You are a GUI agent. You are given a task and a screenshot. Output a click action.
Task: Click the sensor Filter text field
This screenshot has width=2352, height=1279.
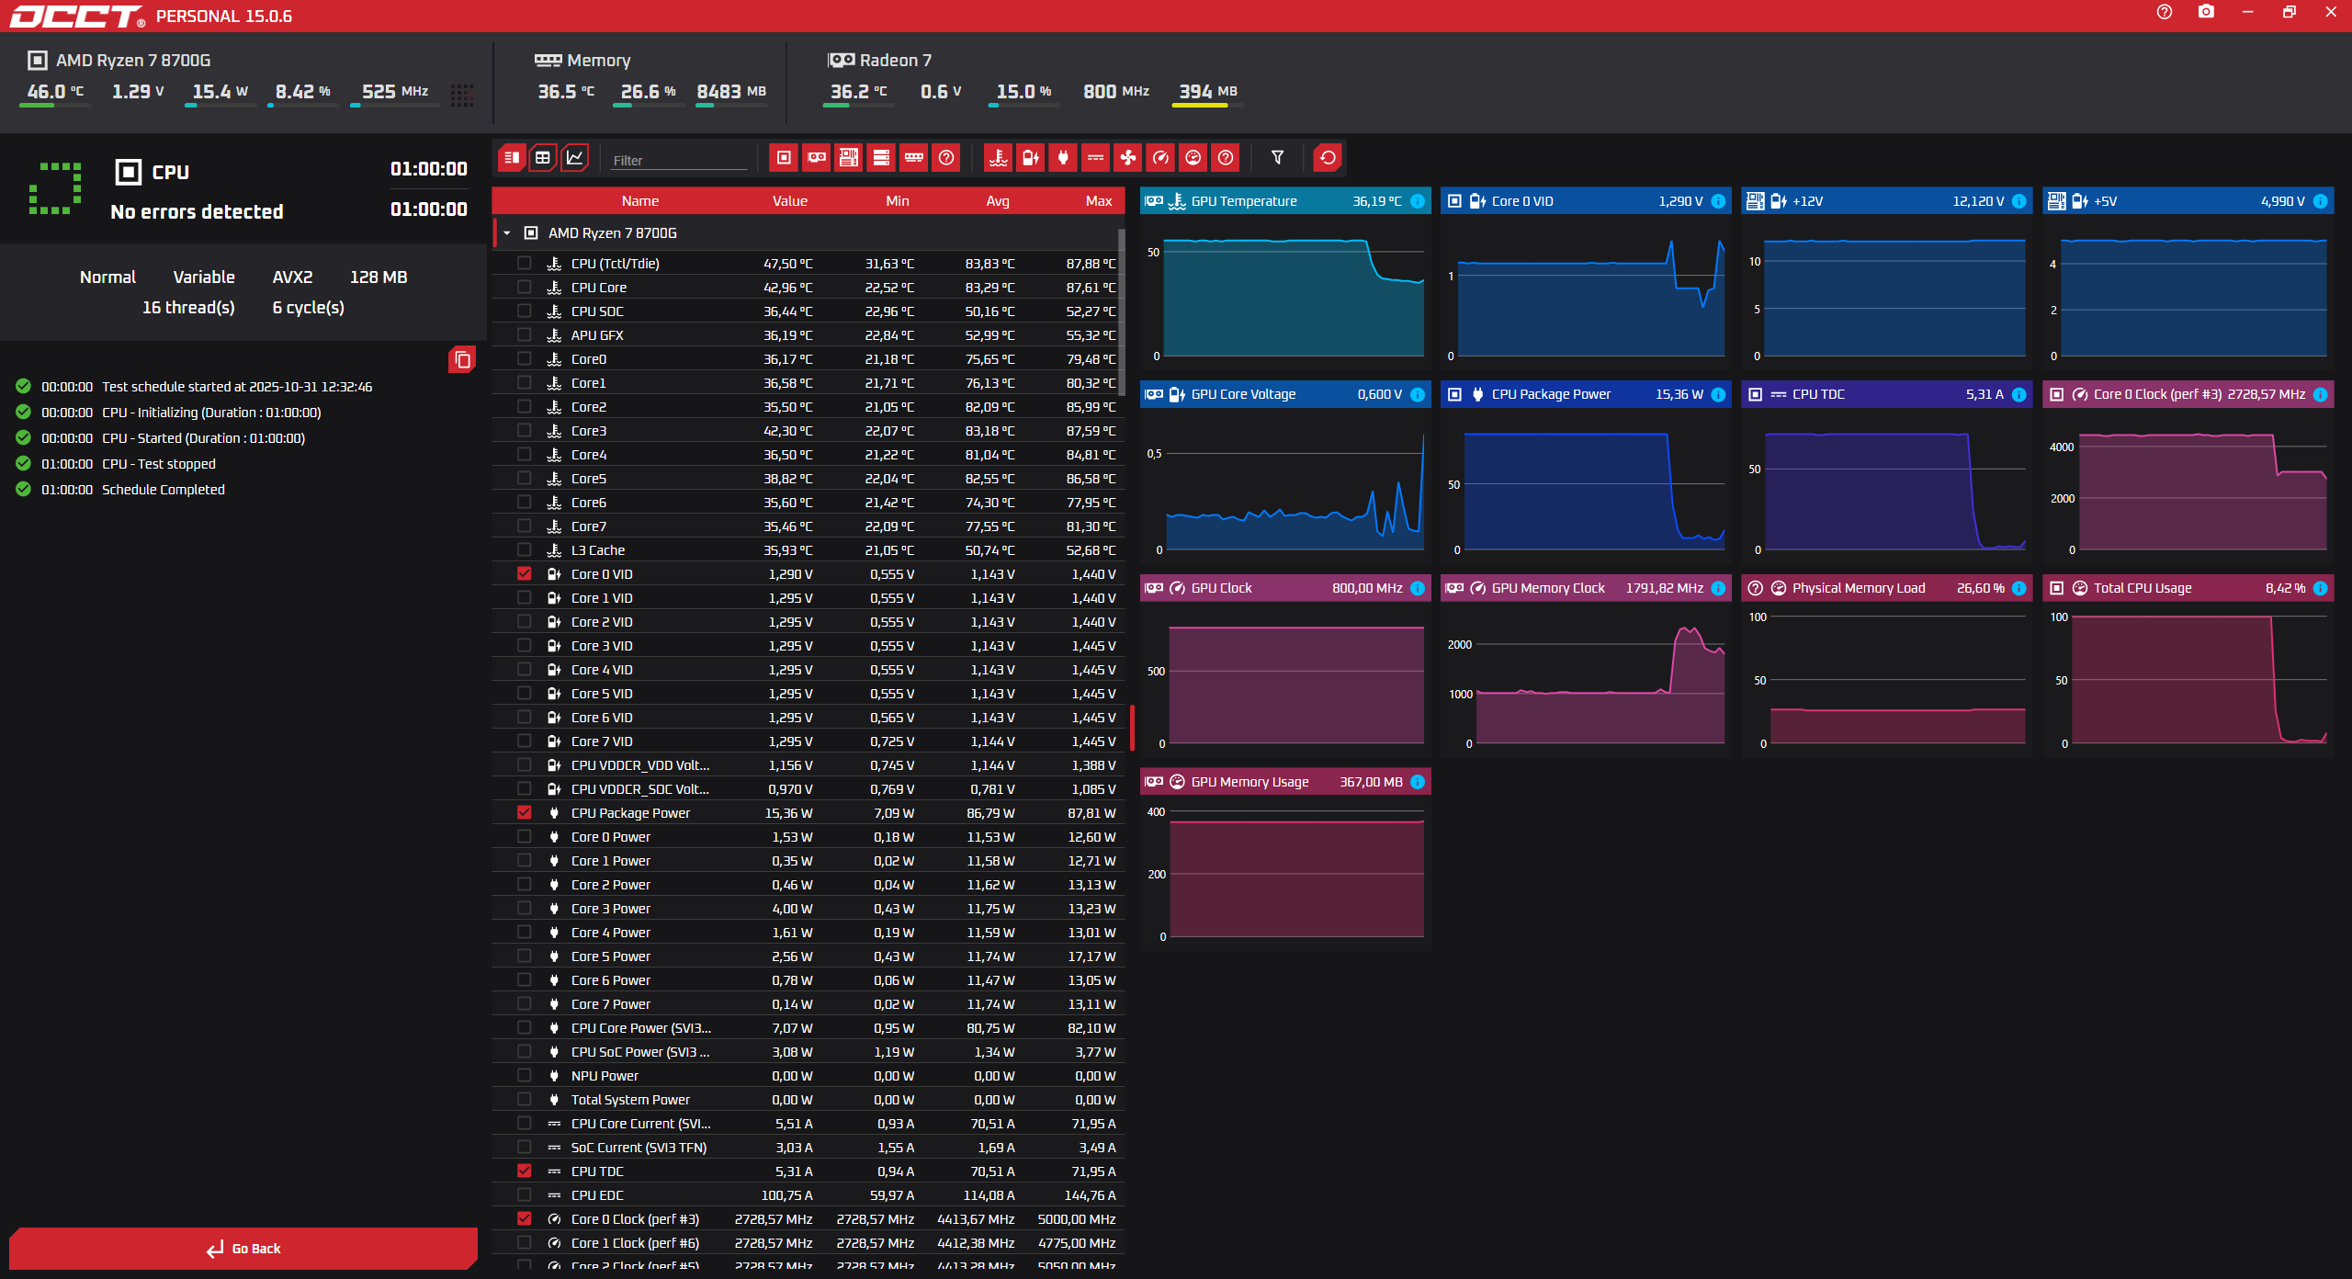click(x=680, y=161)
